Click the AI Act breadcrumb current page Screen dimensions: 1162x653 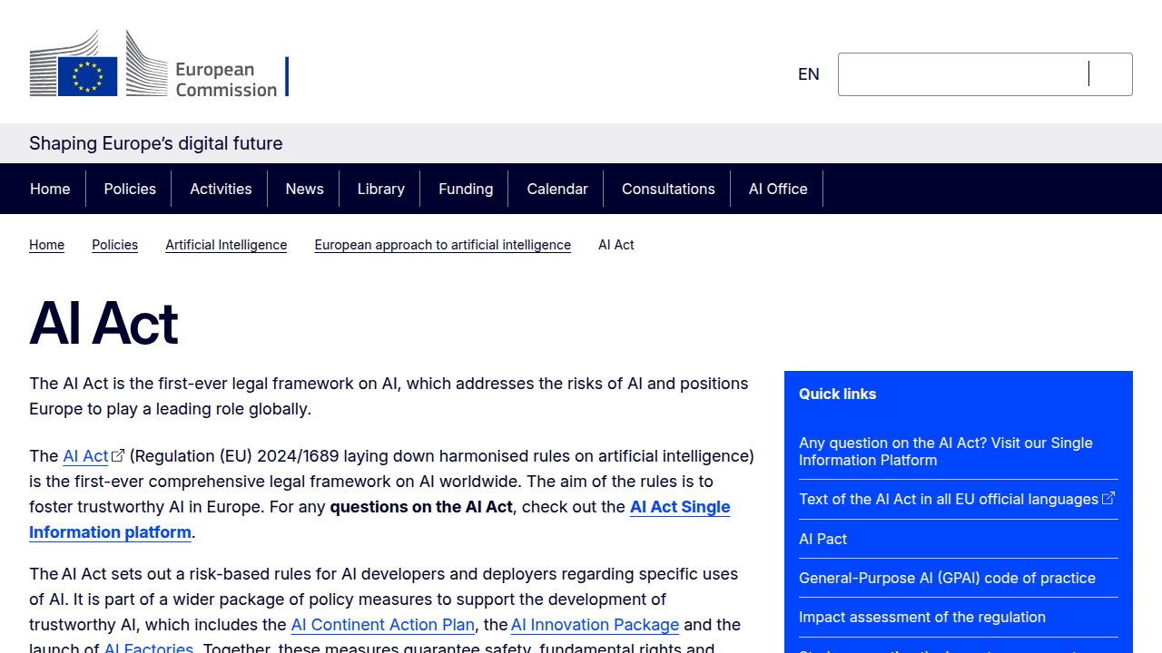(x=616, y=245)
